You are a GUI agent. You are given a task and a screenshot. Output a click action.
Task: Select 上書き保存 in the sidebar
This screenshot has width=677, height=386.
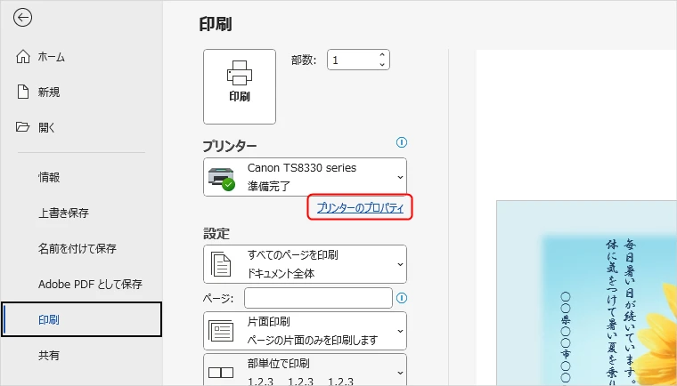63,213
